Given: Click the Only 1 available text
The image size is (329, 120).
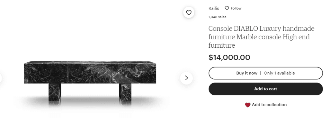Looking at the screenshot, I should pos(279,73).
